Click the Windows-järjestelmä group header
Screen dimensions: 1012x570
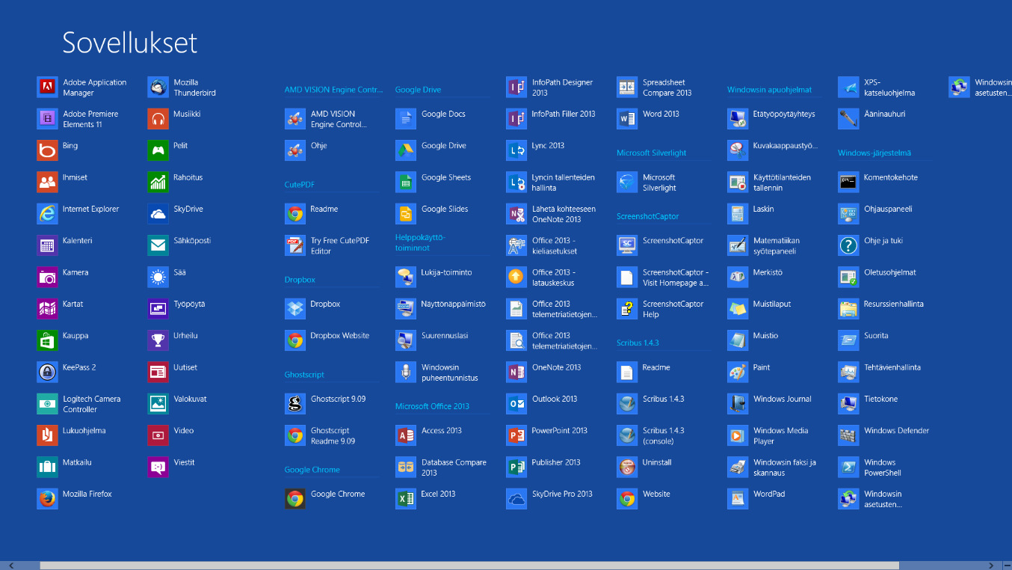pyautogui.click(x=874, y=153)
